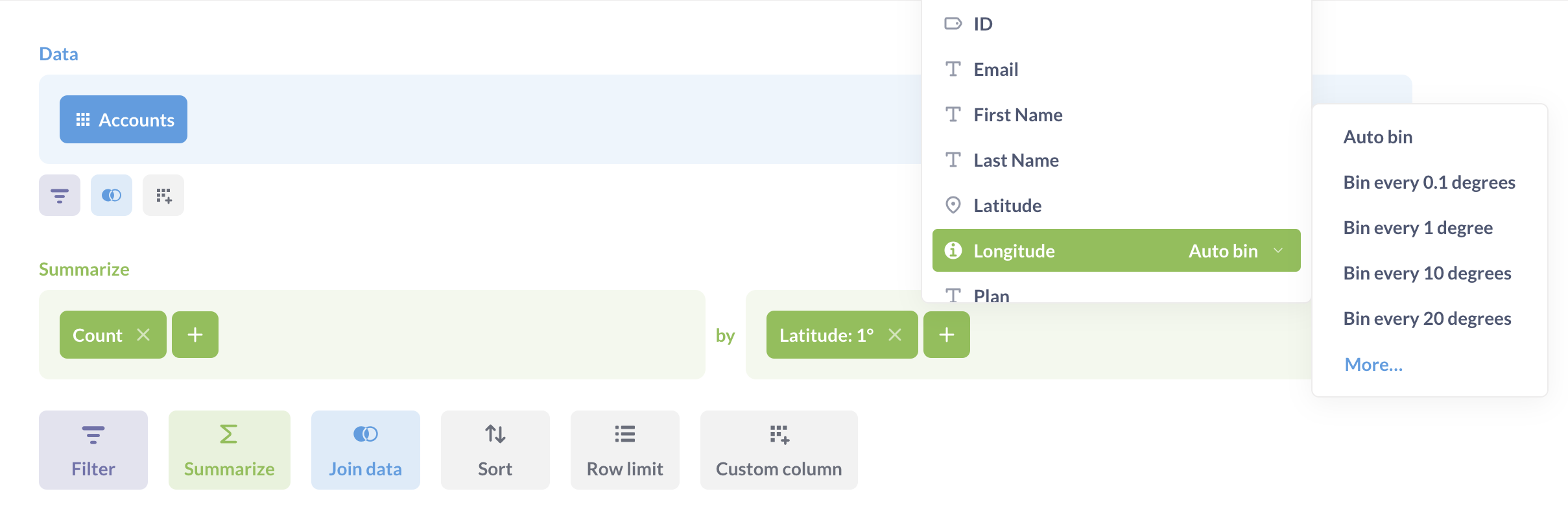This screenshot has width=1568, height=524.
Task: Select "Bin every 20 degrees"
Action: 1427,318
